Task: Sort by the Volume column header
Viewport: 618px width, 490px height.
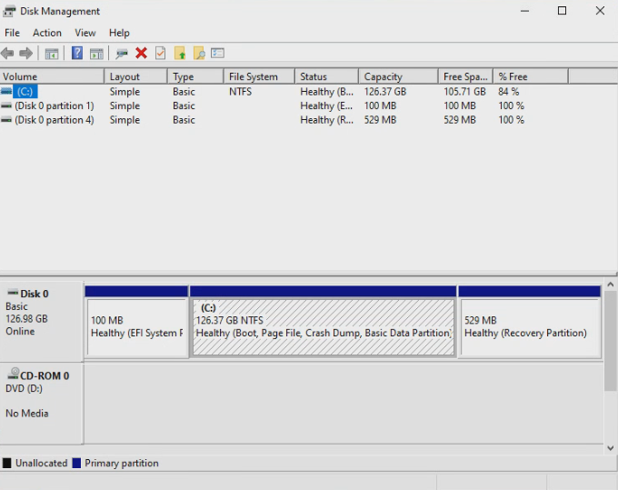Action: click(x=52, y=76)
